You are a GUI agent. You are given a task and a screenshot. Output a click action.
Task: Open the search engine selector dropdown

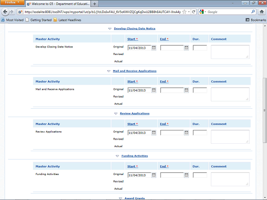[203, 12]
